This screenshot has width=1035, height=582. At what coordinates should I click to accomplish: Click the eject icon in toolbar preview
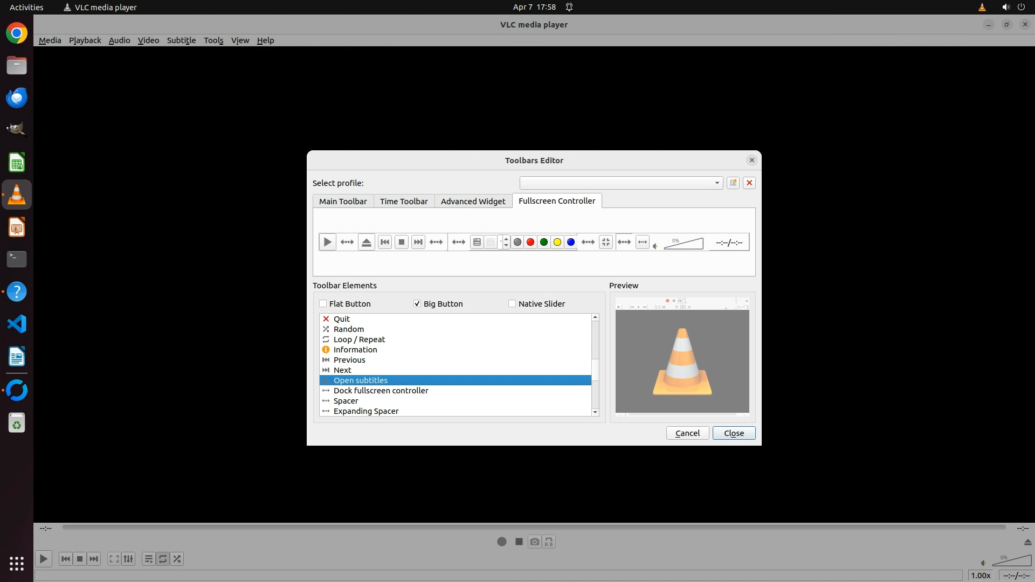coord(367,242)
